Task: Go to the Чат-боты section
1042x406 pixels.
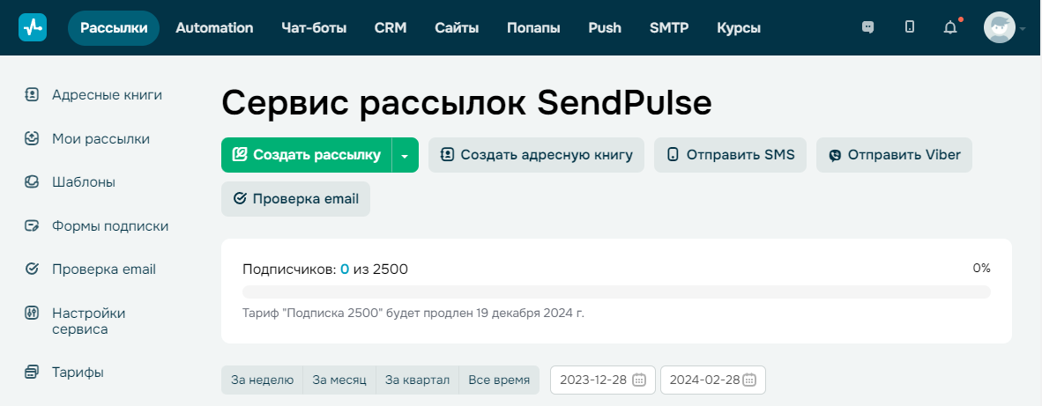Action: (x=314, y=28)
